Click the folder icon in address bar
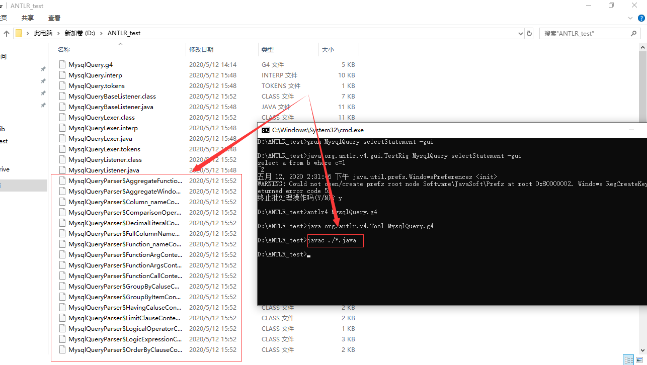 [x=19, y=33]
